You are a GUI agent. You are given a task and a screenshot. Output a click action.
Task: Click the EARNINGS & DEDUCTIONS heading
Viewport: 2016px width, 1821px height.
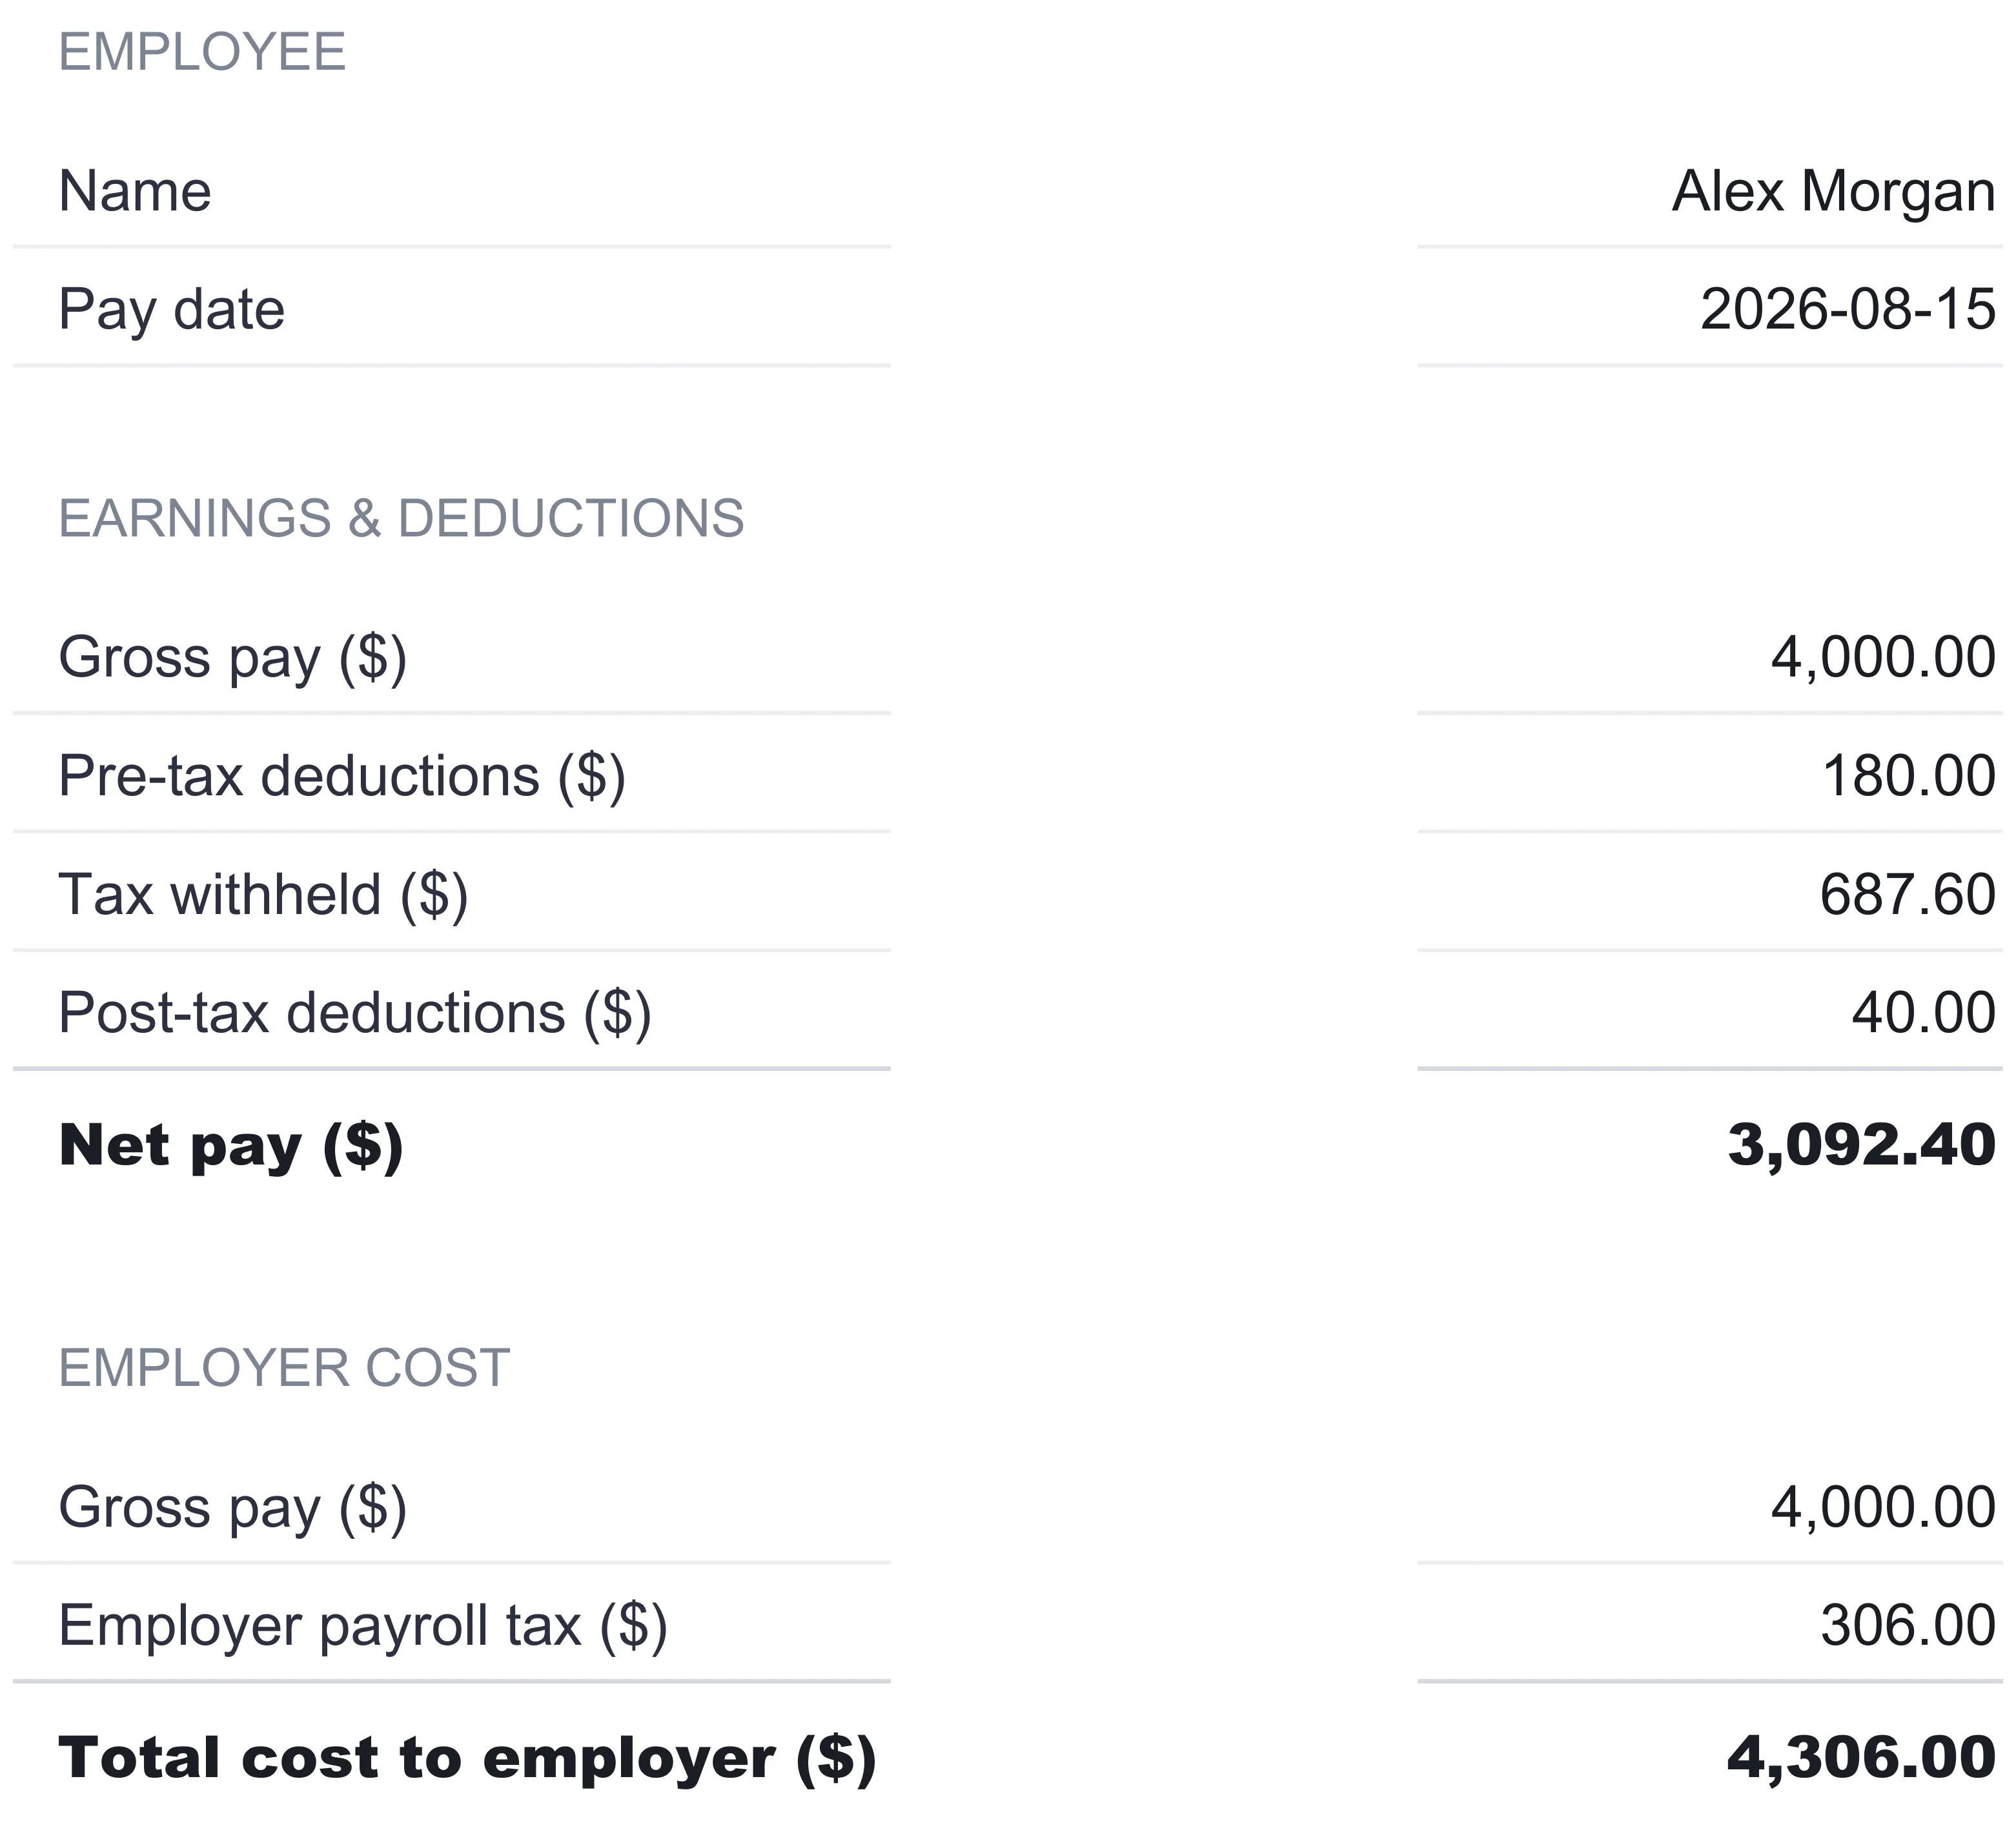click(401, 518)
